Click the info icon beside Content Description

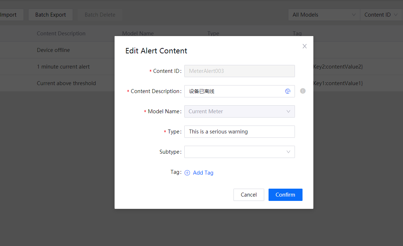[x=303, y=91]
